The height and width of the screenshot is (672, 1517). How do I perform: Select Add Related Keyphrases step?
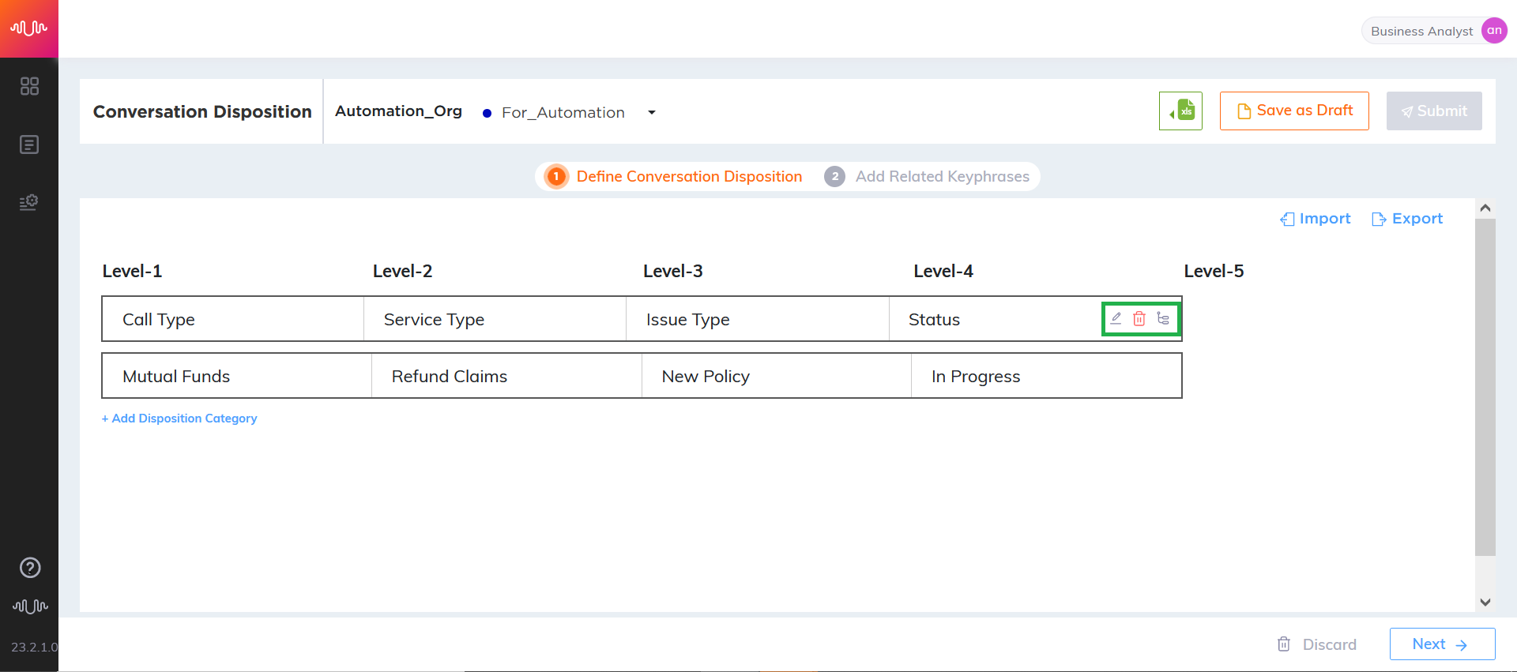tap(927, 176)
